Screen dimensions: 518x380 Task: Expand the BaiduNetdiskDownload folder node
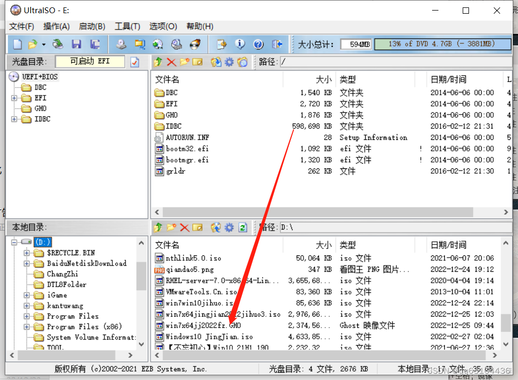(x=26, y=263)
